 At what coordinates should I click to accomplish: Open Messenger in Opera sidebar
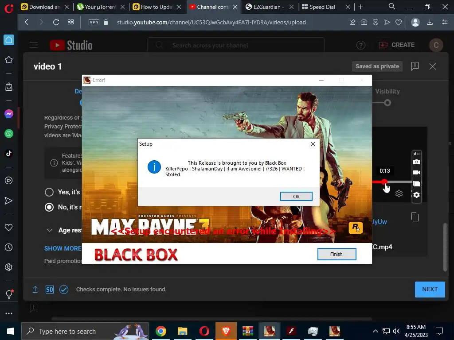pyautogui.click(x=9, y=114)
